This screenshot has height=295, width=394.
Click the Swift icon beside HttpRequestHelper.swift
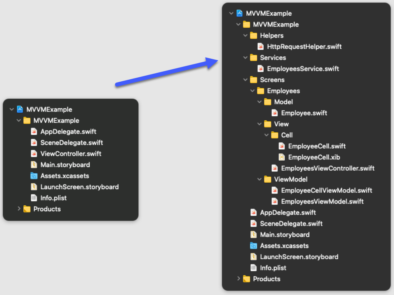(261, 47)
